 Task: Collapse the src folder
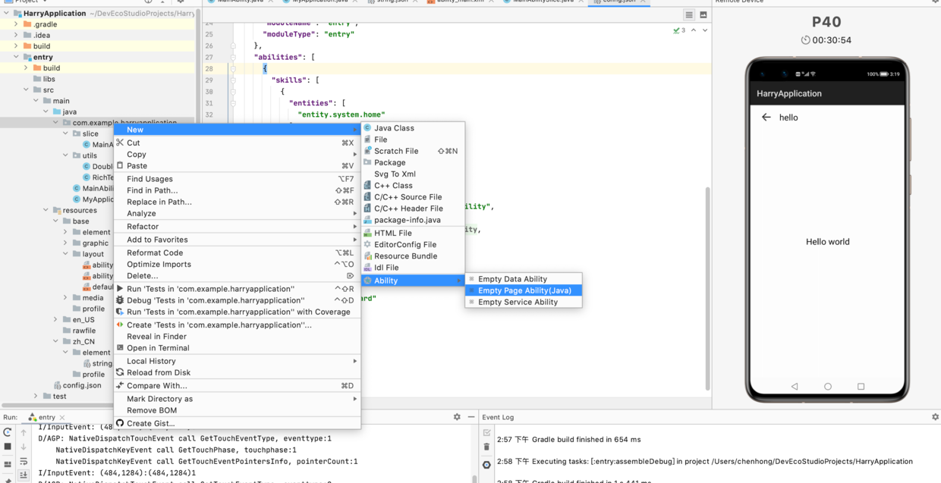click(26, 89)
